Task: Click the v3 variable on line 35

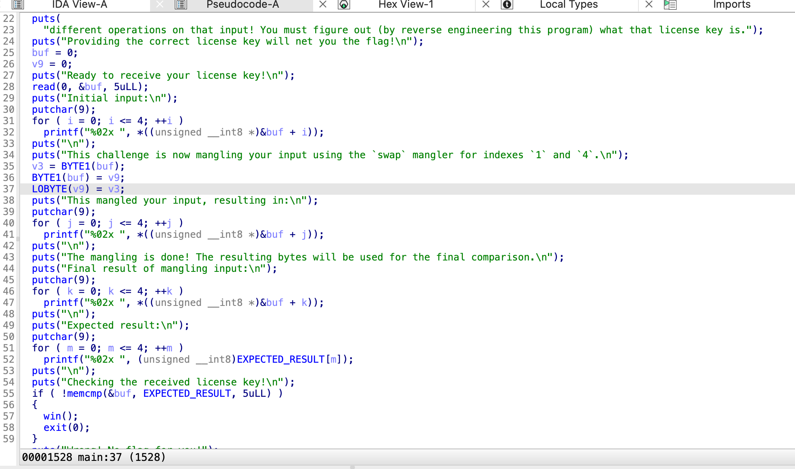Action: pos(37,166)
